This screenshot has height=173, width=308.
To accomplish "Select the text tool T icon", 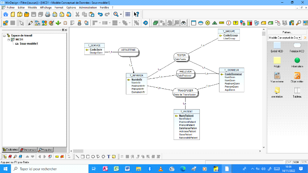I will (109, 156).
